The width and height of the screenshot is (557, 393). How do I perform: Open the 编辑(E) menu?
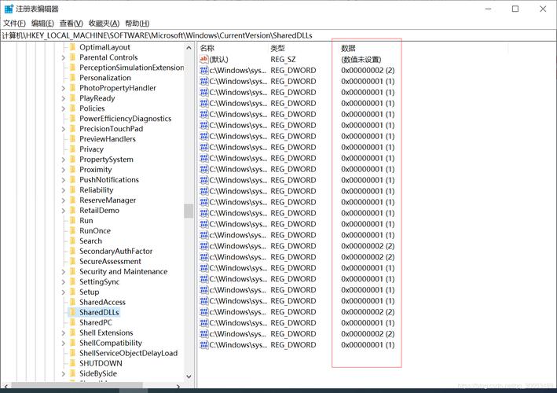[42, 24]
